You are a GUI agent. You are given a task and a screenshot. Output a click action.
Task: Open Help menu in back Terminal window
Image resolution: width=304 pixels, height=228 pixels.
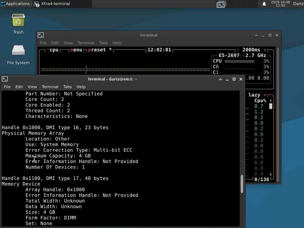117,43
